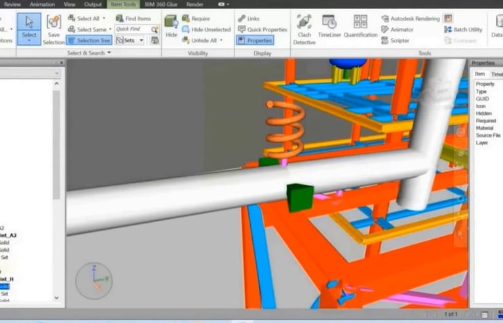The width and height of the screenshot is (503, 323).
Task: Click the Sets icon
Action: pos(120,40)
